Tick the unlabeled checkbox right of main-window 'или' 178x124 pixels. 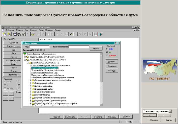(x=19, y=81)
